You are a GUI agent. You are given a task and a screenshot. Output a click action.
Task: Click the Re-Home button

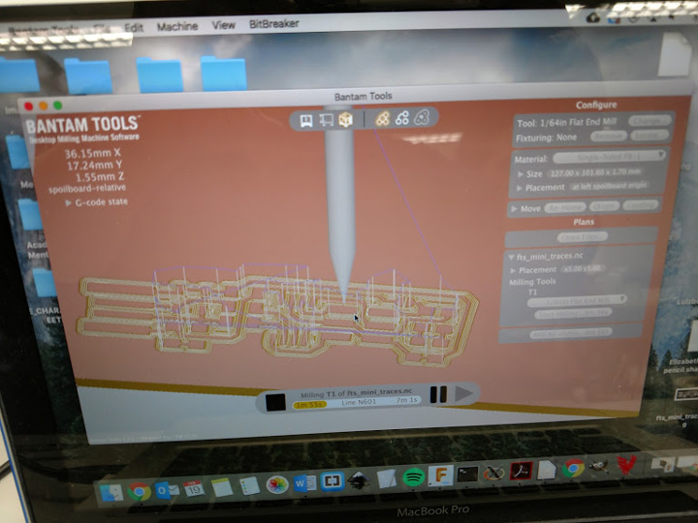(x=565, y=207)
